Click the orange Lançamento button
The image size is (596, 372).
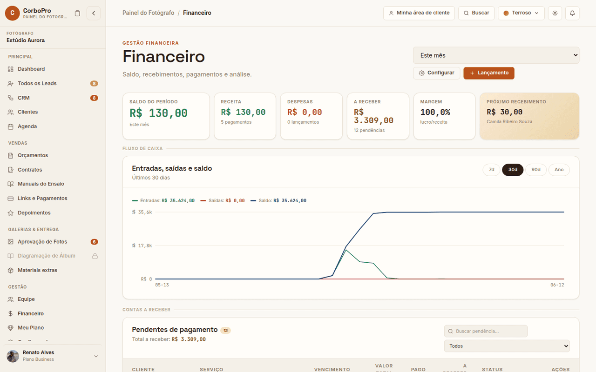(x=489, y=73)
